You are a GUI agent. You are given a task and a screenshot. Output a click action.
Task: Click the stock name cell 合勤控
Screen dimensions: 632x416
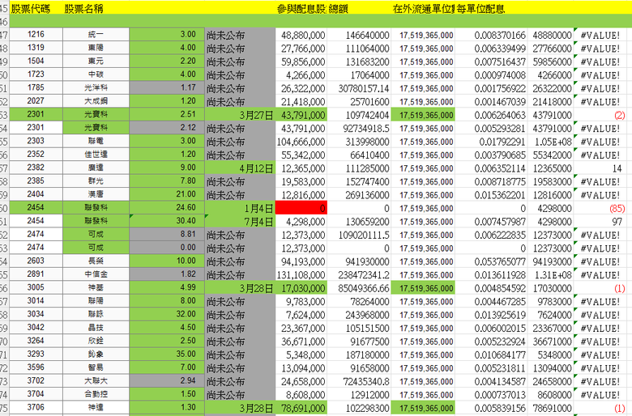tap(96, 394)
